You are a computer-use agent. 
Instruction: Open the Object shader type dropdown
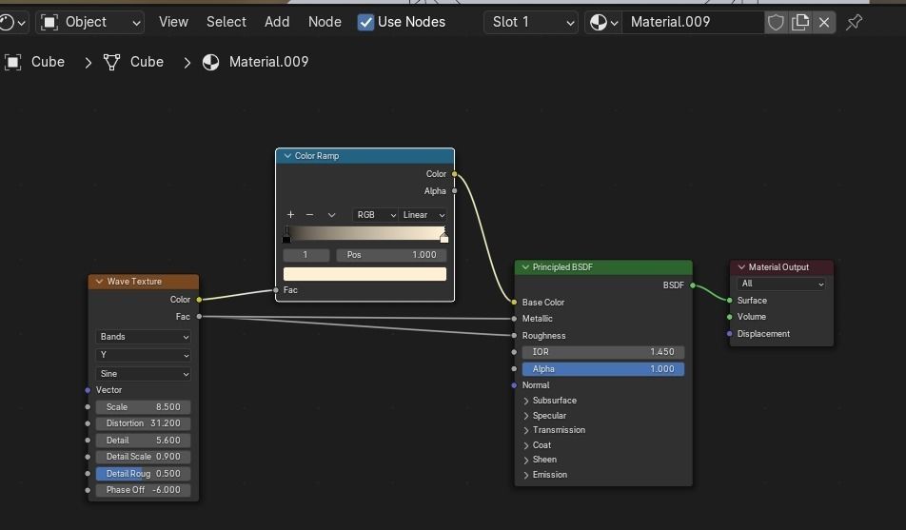click(x=90, y=23)
